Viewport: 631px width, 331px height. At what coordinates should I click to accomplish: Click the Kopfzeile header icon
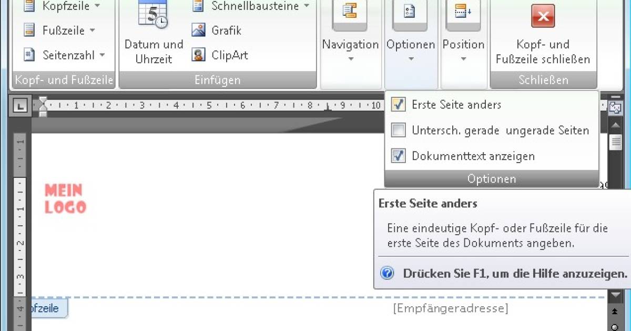pyautogui.click(x=30, y=6)
